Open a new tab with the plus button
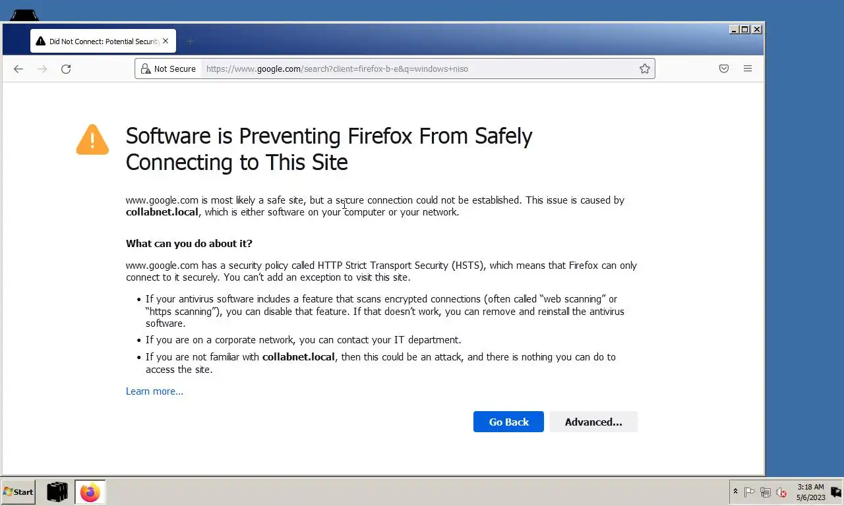 [x=191, y=42]
